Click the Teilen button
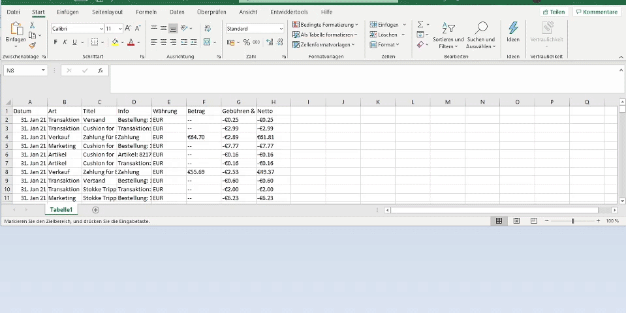 (554, 12)
